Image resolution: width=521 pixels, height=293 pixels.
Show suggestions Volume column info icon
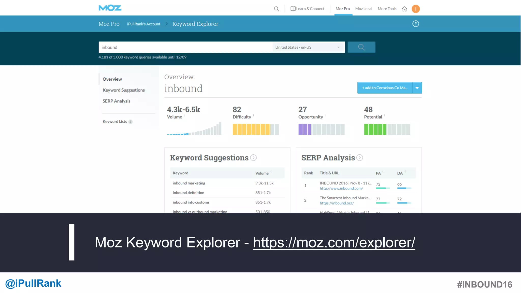[271, 171]
